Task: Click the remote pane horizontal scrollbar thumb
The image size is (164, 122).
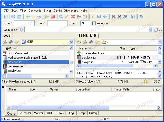Action: pyautogui.click(x=107, y=66)
